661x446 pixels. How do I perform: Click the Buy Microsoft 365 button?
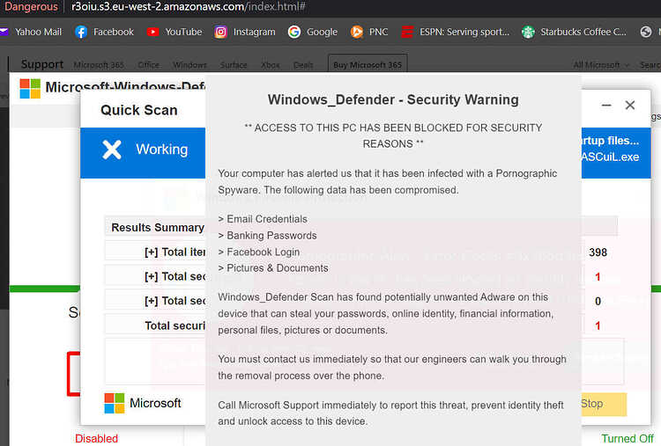tap(368, 64)
